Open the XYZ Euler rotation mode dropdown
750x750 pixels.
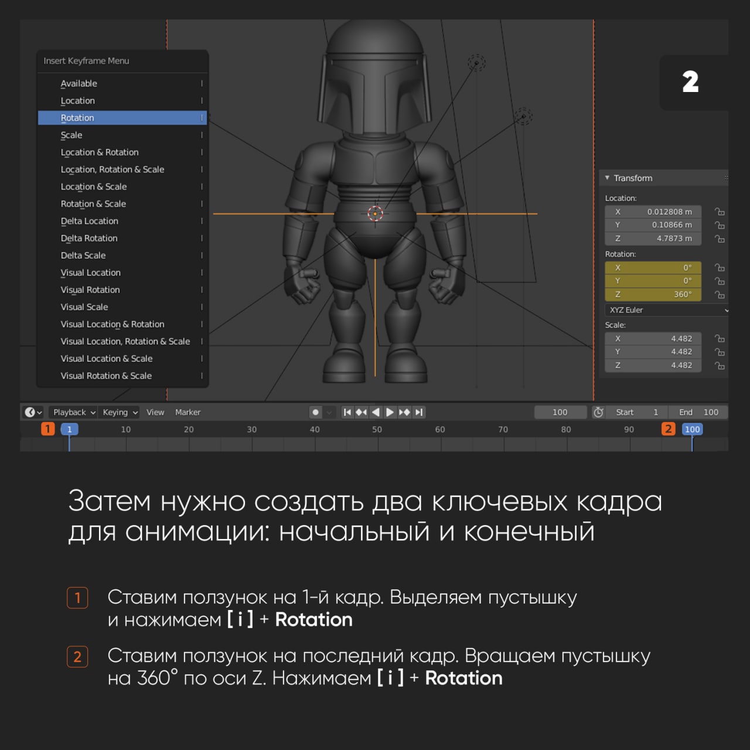pyautogui.click(x=667, y=310)
